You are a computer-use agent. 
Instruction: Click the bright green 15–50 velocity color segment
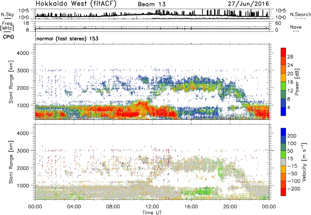pos(283,154)
